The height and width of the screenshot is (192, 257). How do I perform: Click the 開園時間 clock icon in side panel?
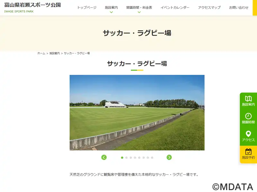click(248, 116)
